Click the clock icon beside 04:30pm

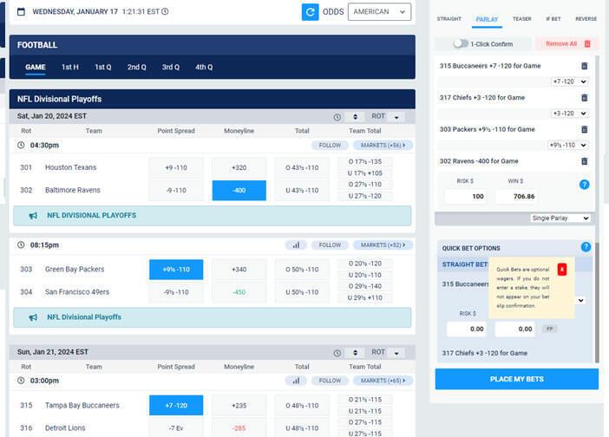pyautogui.click(x=21, y=145)
